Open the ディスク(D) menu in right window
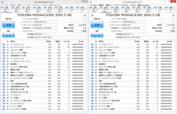 124,5
